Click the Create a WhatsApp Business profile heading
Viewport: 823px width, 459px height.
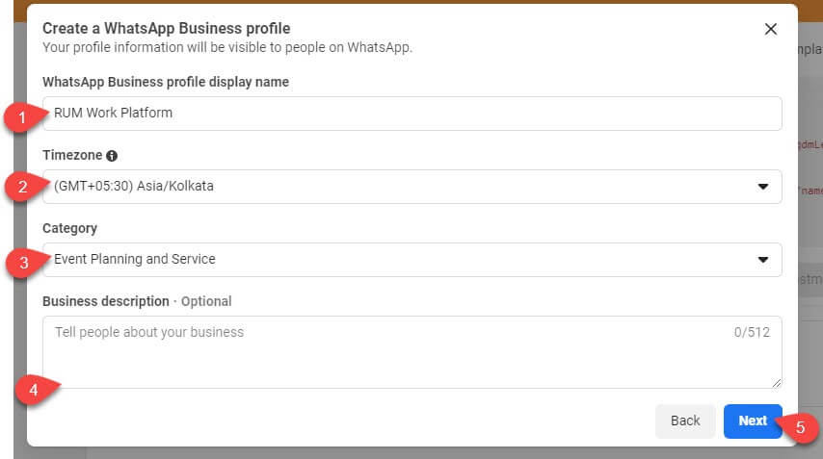(167, 28)
